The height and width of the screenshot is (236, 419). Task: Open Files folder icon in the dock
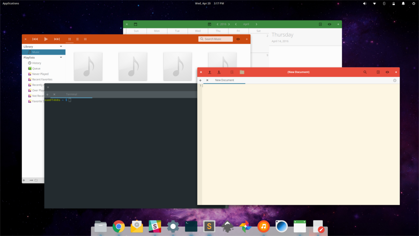click(x=101, y=227)
